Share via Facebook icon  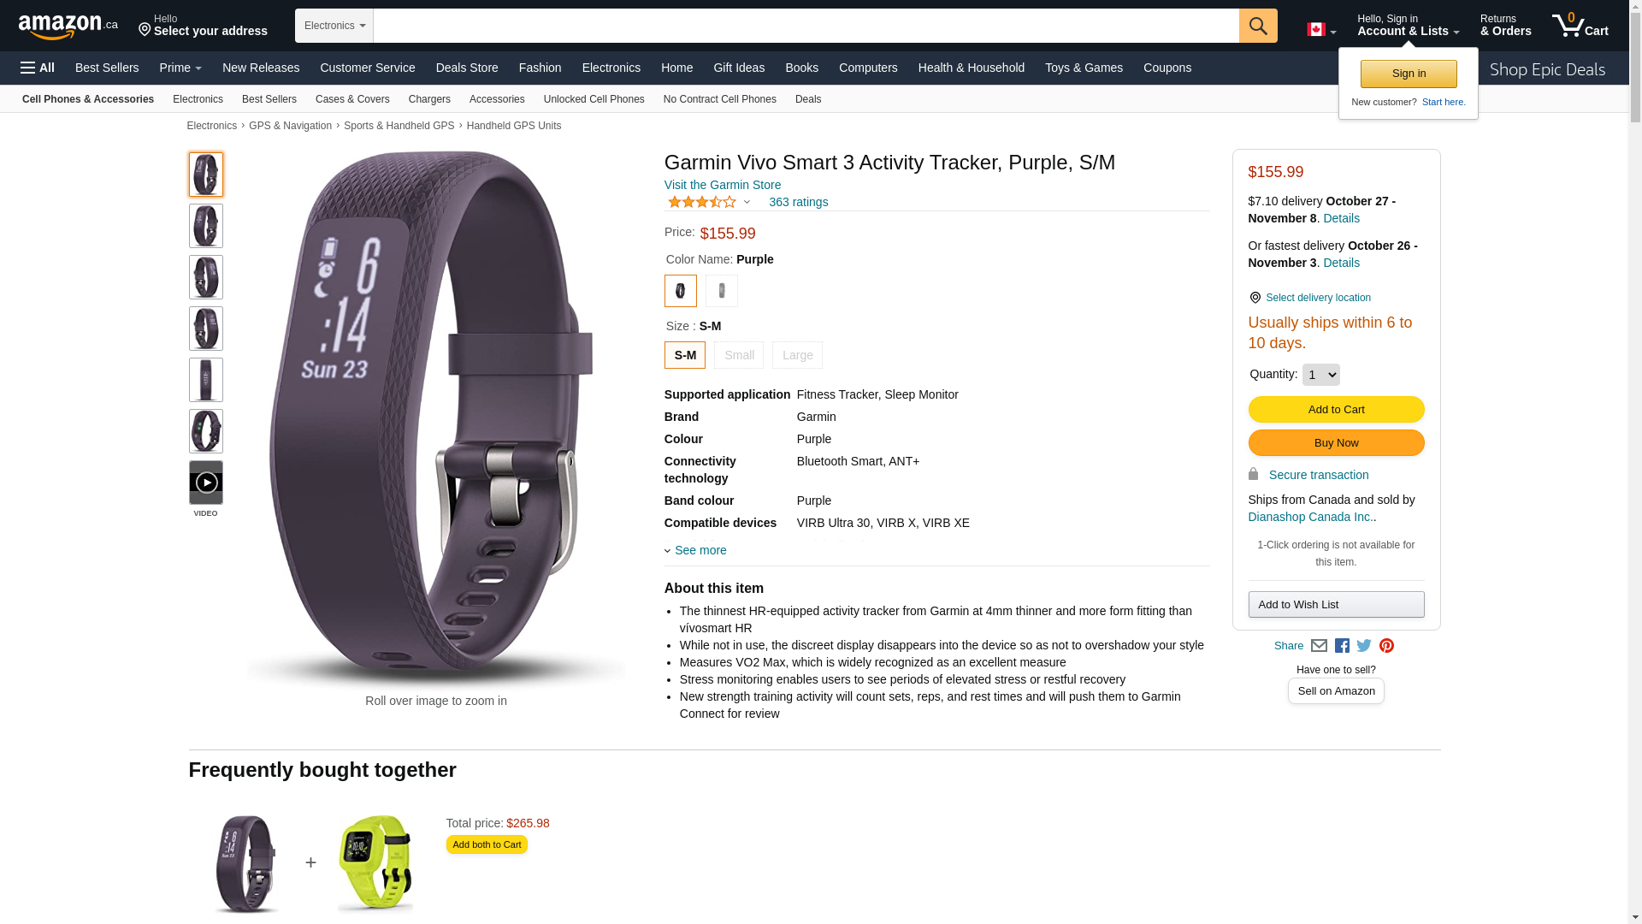(1342, 646)
